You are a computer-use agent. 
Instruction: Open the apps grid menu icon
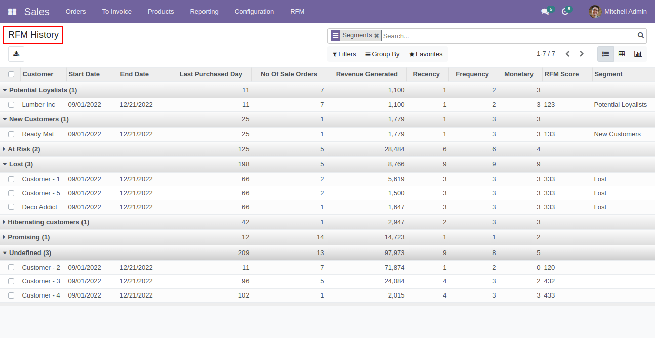12,12
